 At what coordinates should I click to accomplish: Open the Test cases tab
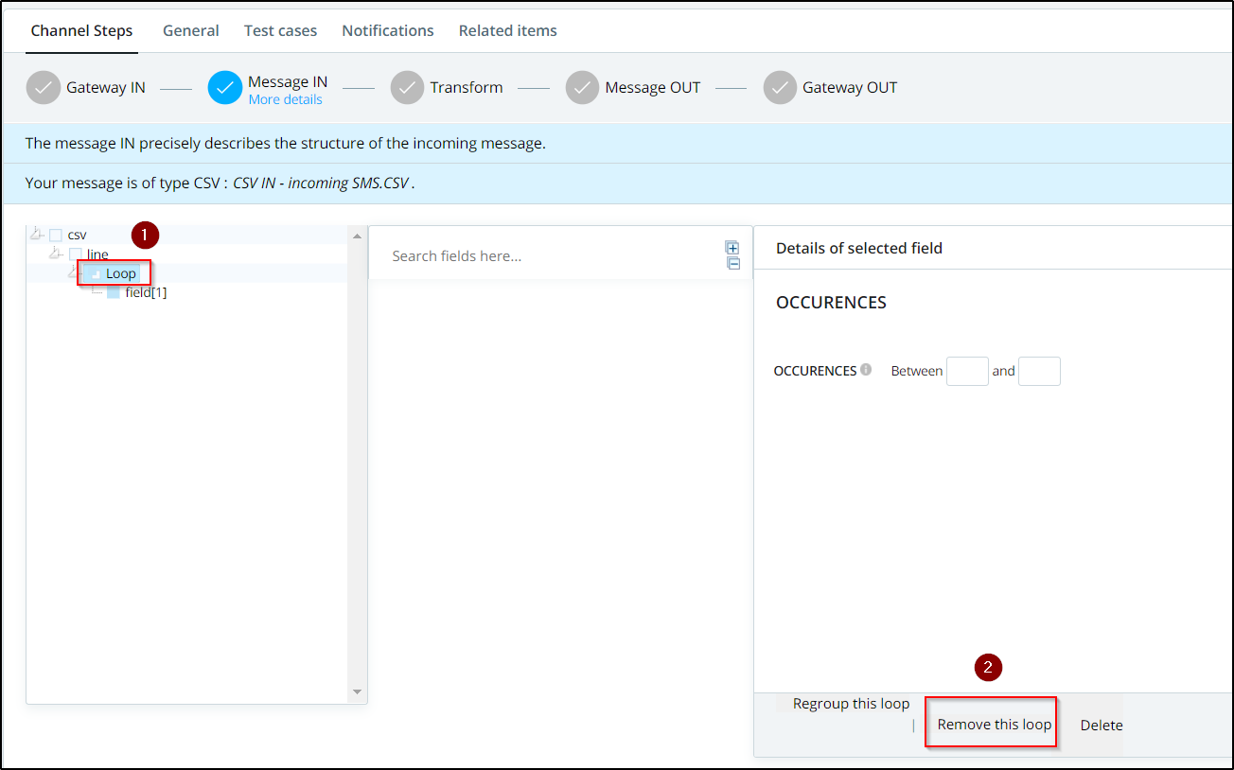[x=280, y=30]
